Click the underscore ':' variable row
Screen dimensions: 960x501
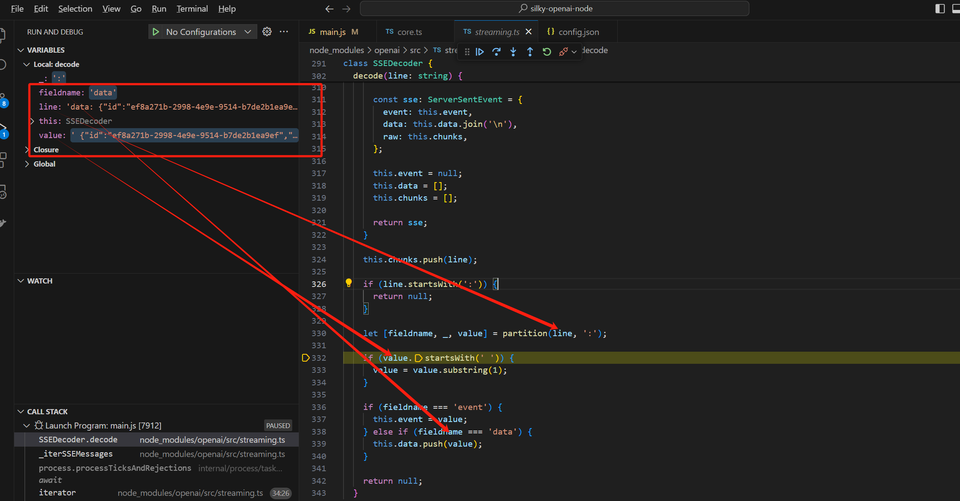(157, 79)
